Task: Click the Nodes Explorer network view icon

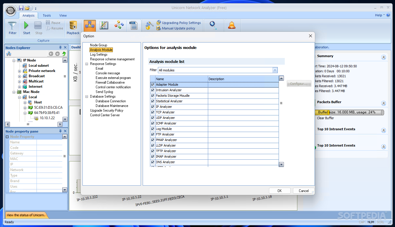Action: [x=9, y=54]
